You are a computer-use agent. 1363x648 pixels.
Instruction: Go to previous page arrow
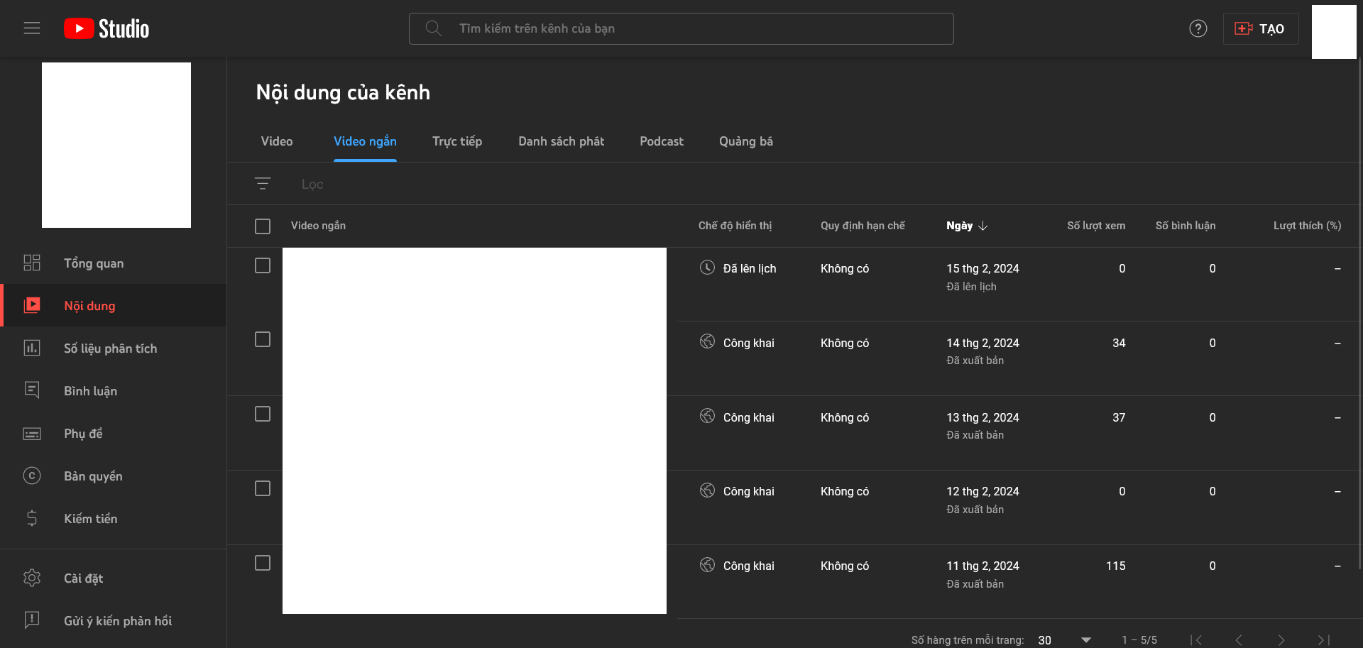click(1239, 640)
